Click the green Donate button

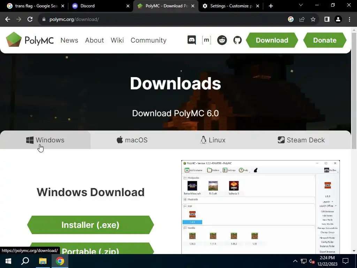click(325, 40)
